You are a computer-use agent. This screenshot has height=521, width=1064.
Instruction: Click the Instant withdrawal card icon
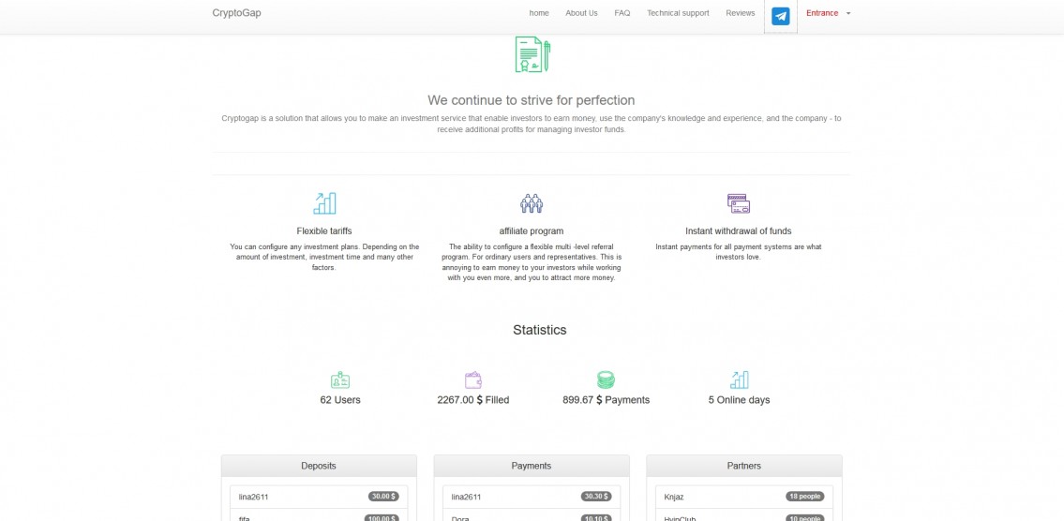[x=739, y=203]
